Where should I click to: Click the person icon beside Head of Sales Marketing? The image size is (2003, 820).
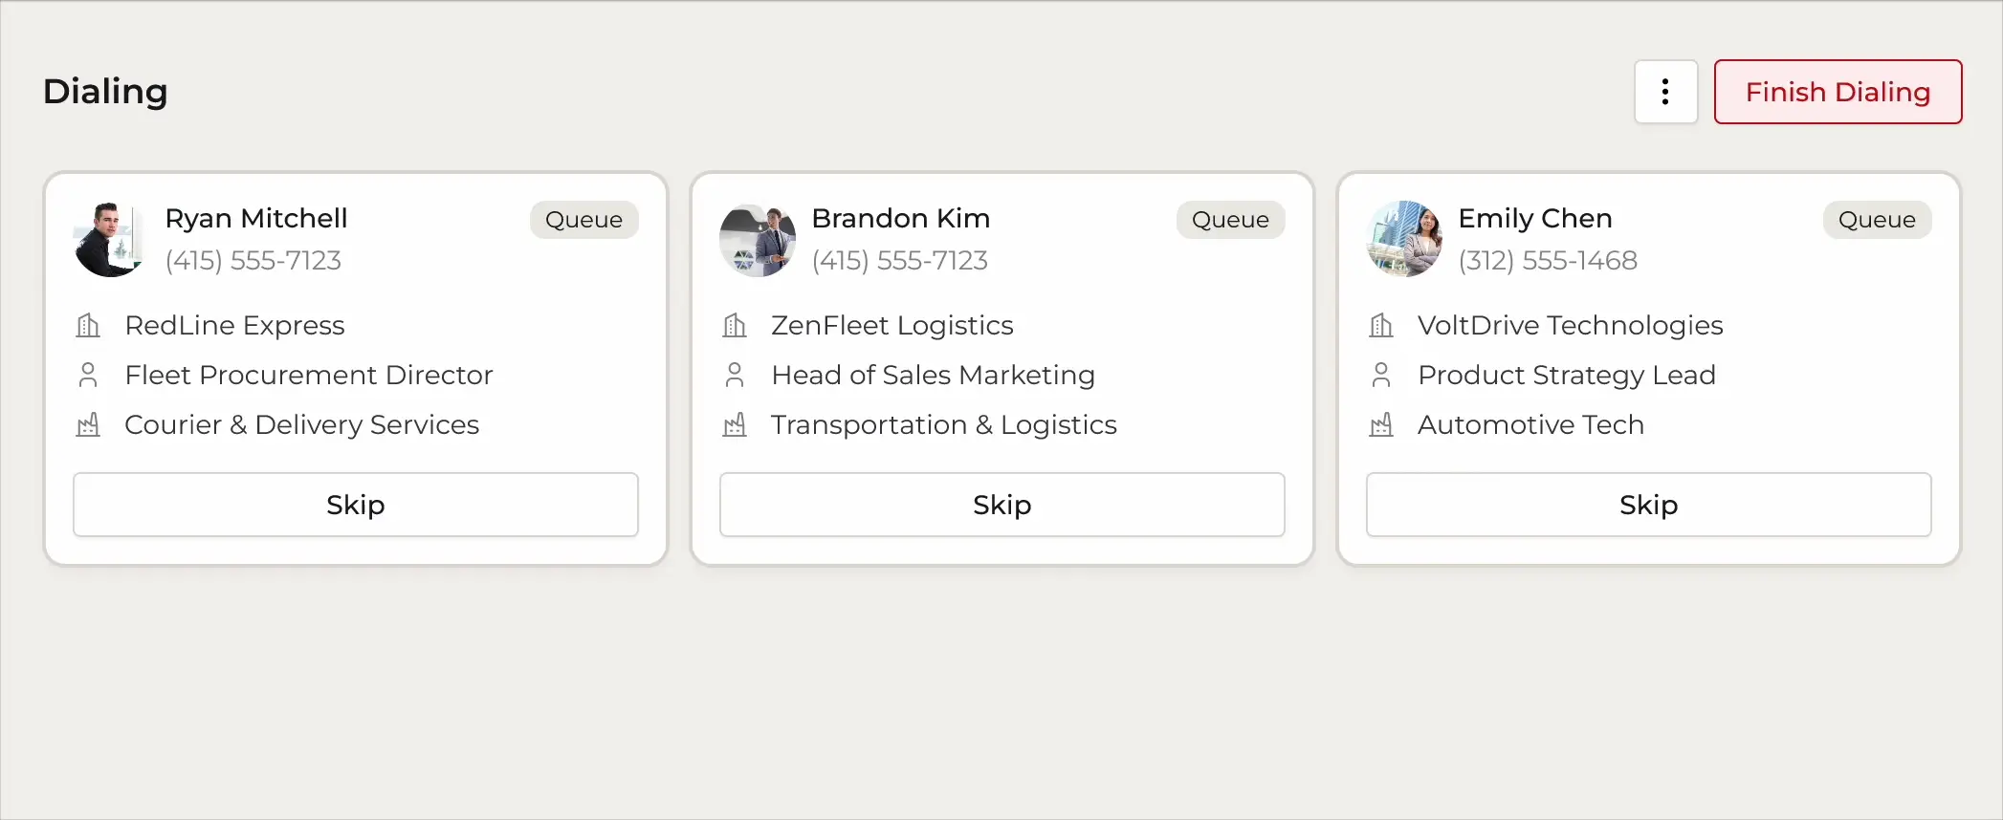tap(735, 375)
